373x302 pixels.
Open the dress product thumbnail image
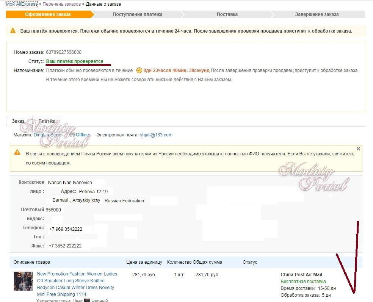(24, 281)
